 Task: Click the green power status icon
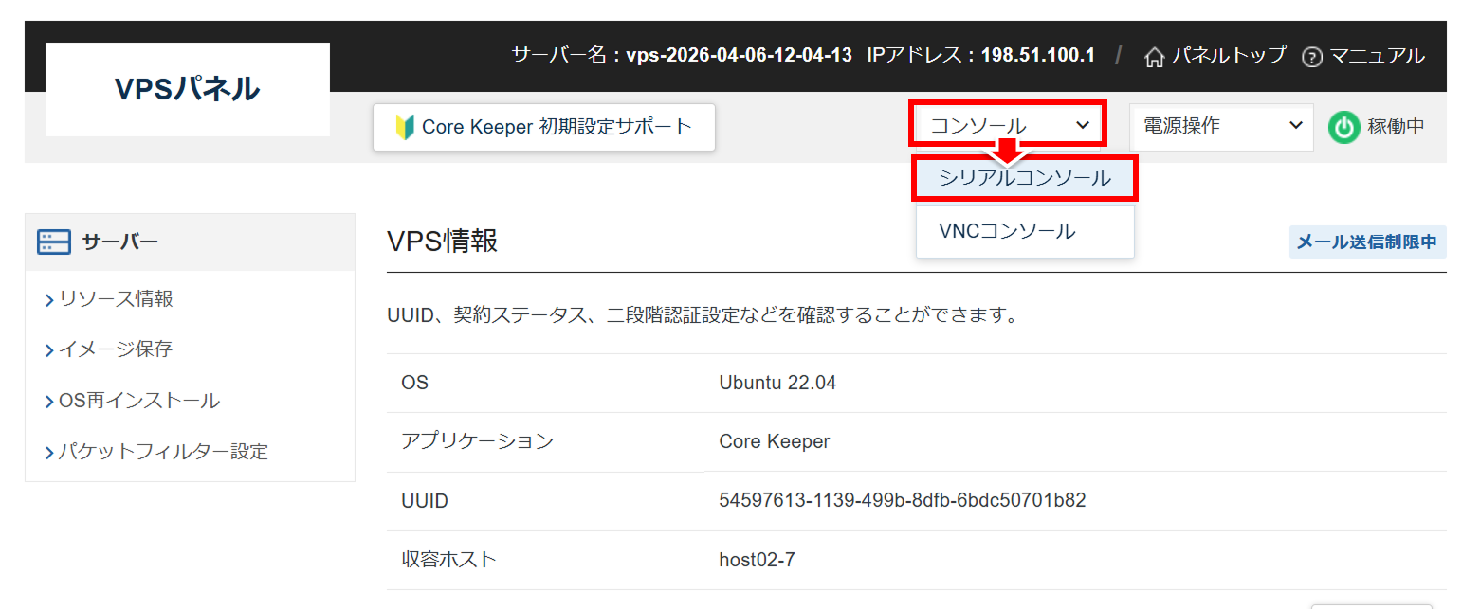[1343, 127]
